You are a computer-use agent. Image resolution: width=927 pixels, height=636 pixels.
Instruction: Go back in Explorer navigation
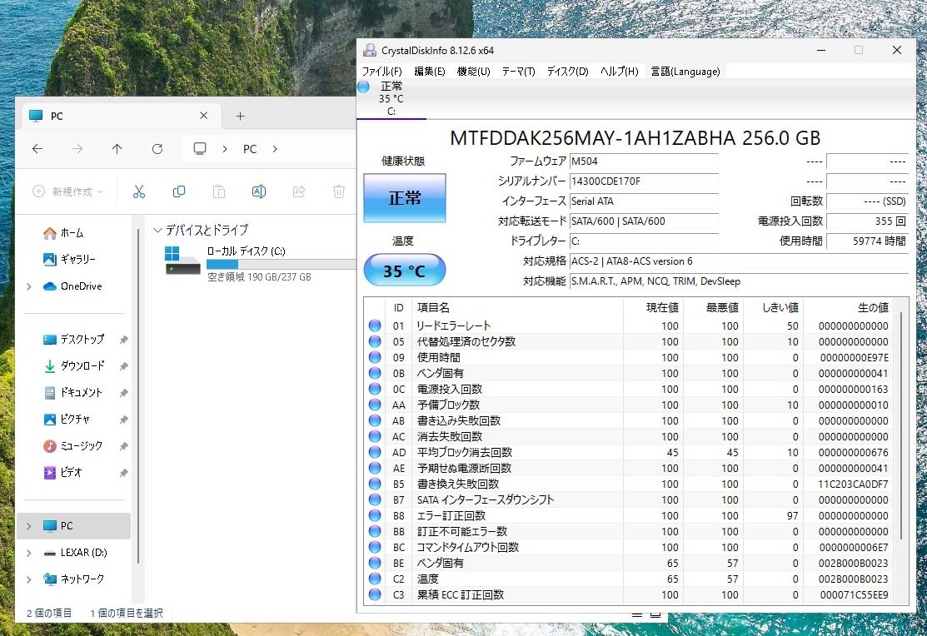click(37, 149)
